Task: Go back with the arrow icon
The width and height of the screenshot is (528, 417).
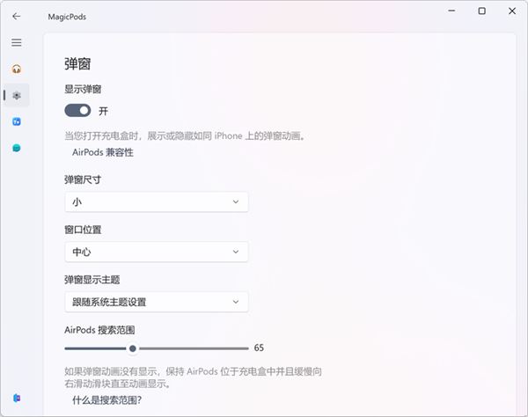Action: tap(16, 16)
